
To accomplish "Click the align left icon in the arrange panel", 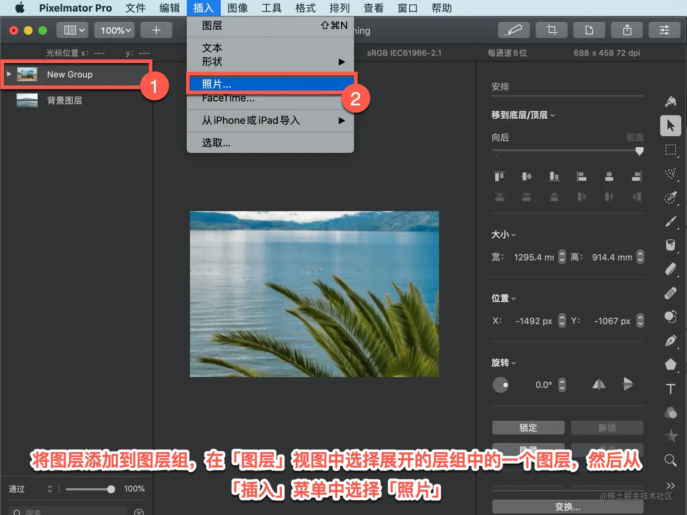I will pyautogui.click(x=582, y=177).
